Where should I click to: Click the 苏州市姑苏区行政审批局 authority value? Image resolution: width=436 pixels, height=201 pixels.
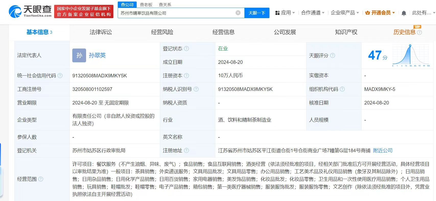[99, 150]
